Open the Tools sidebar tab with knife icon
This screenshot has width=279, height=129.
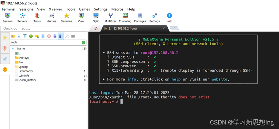pyautogui.click(x=5, y=48)
